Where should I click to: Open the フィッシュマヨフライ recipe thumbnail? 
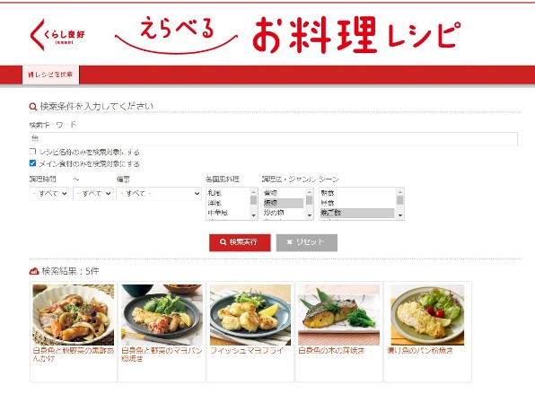[250, 314]
